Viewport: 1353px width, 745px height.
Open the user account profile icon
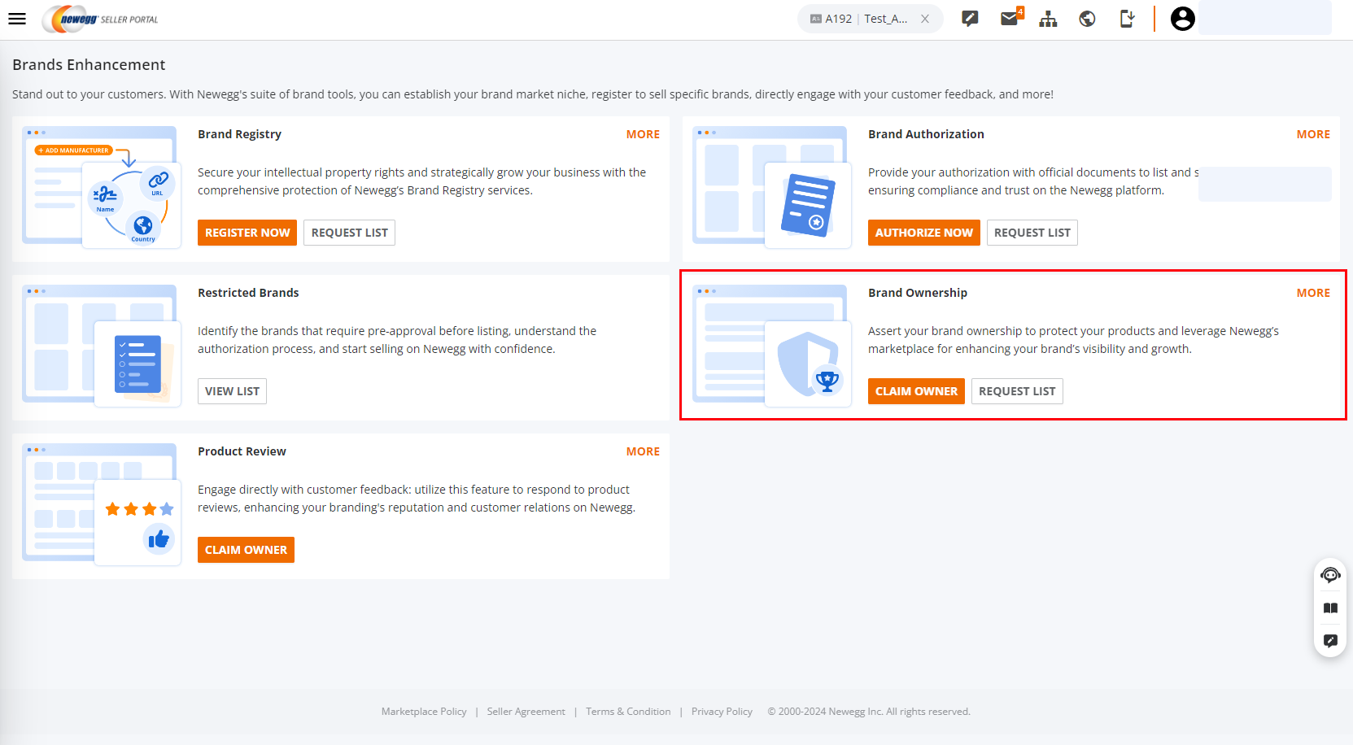[x=1182, y=19]
